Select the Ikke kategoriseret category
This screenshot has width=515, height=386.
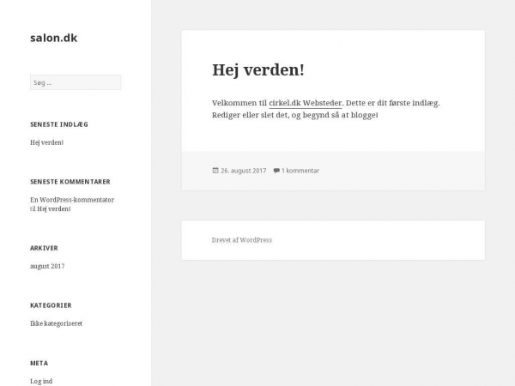coord(57,323)
